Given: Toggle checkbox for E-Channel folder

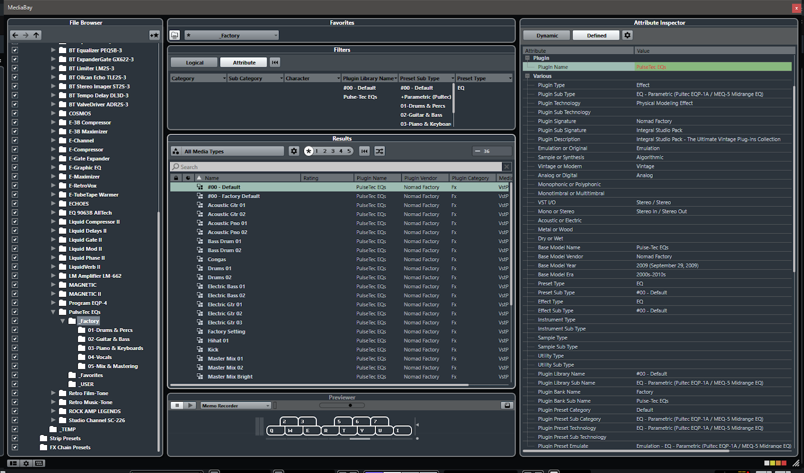Looking at the screenshot, I should click(x=15, y=140).
